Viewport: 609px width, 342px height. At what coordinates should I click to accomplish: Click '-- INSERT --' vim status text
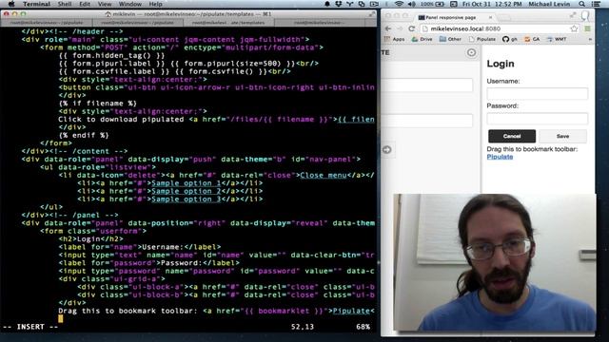[x=30, y=327]
